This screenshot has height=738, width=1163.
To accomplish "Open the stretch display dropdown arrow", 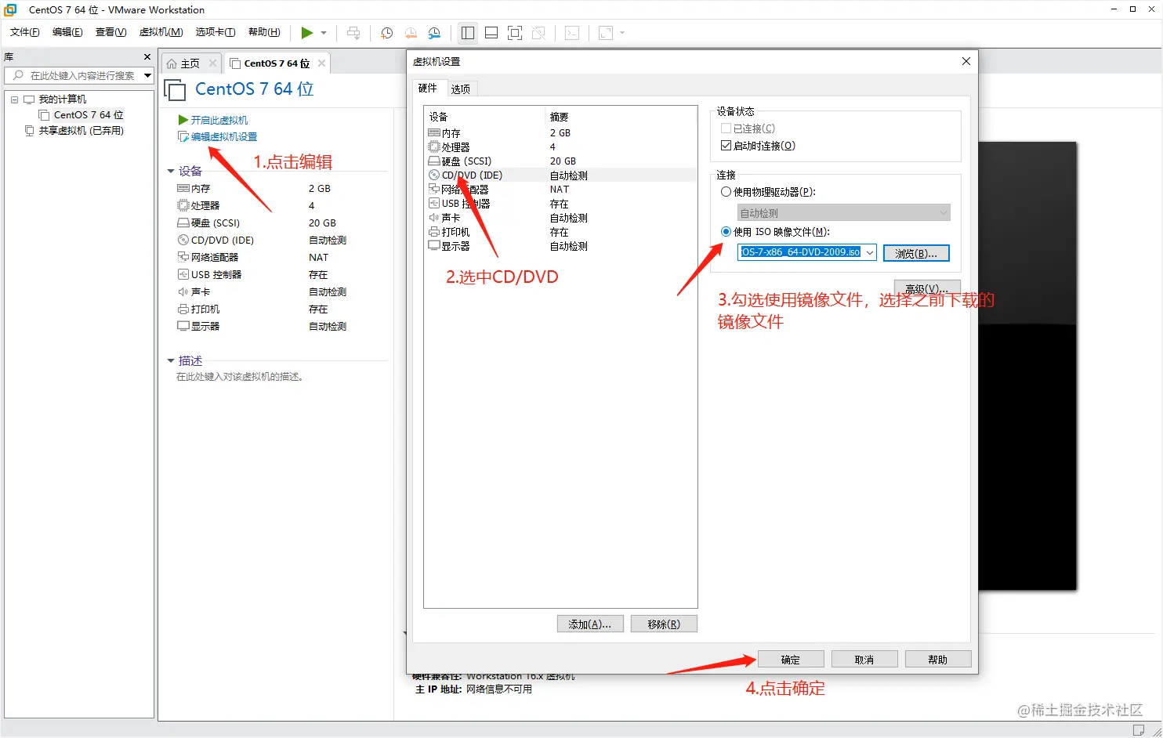I will tap(622, 33).
